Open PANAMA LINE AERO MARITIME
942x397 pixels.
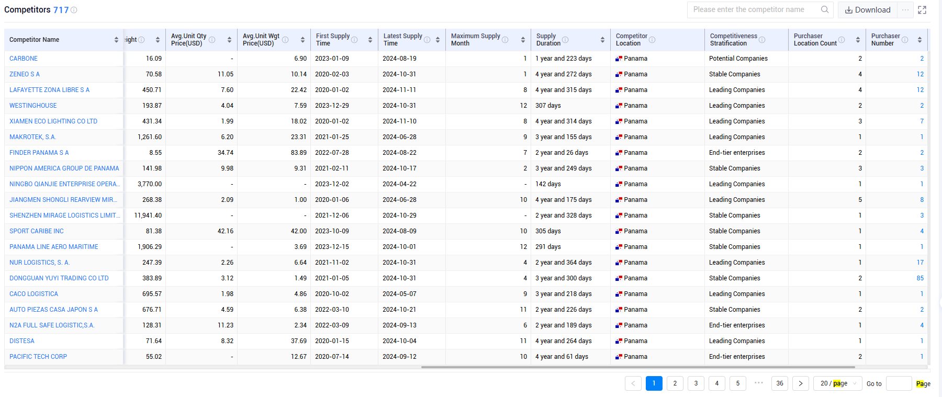coord(54,247)
